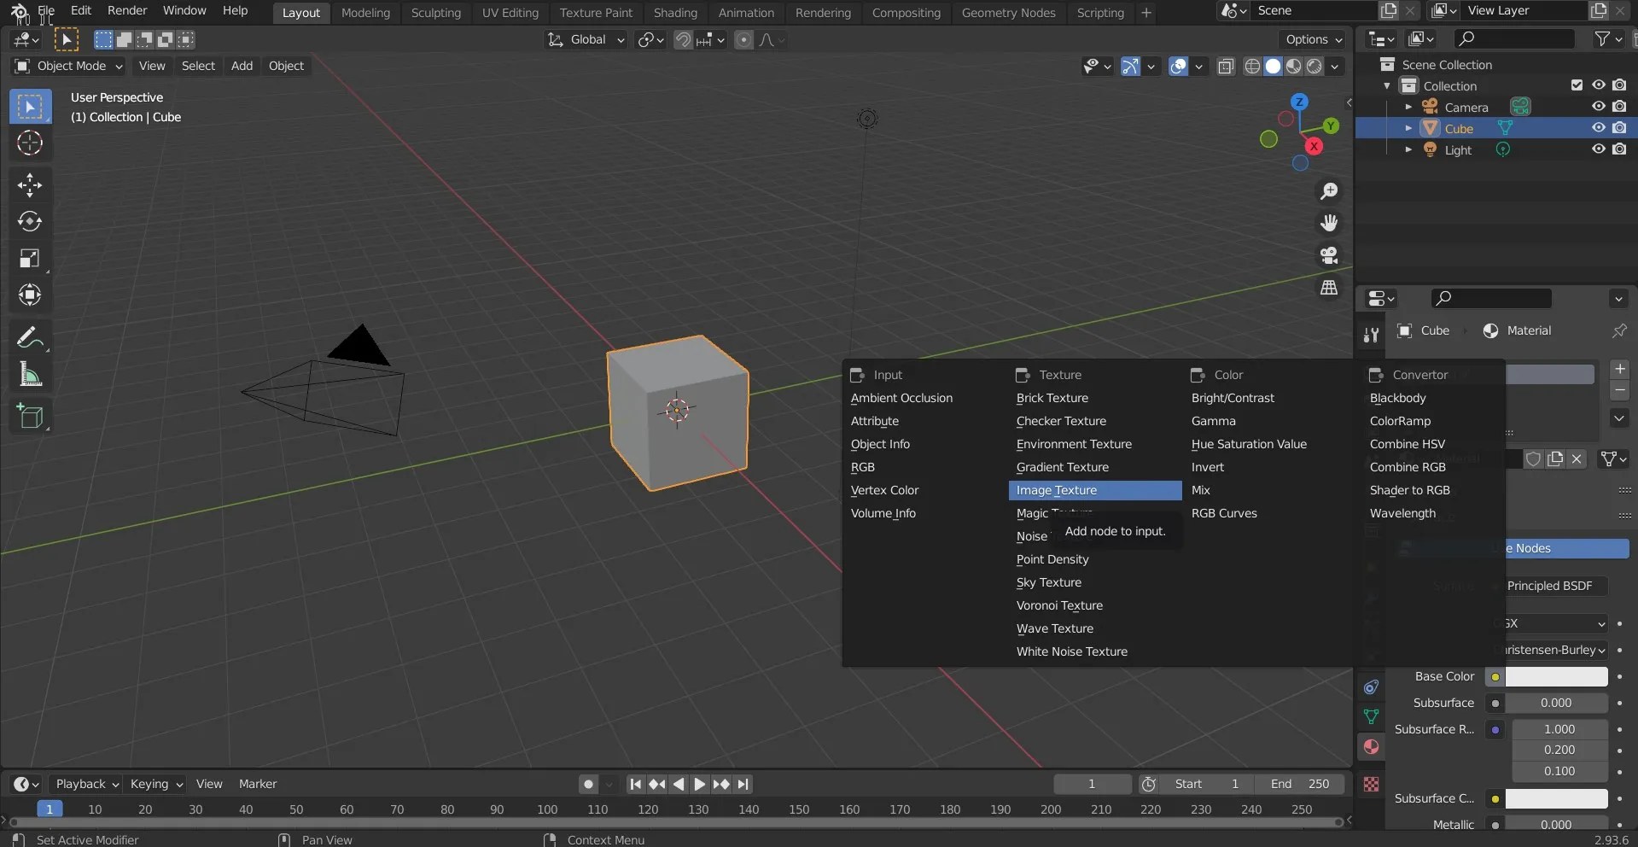Screen dimensions: 1638x847
Task: Switch viewport to rendered shading mode
Action: [x=1314, y=67]
